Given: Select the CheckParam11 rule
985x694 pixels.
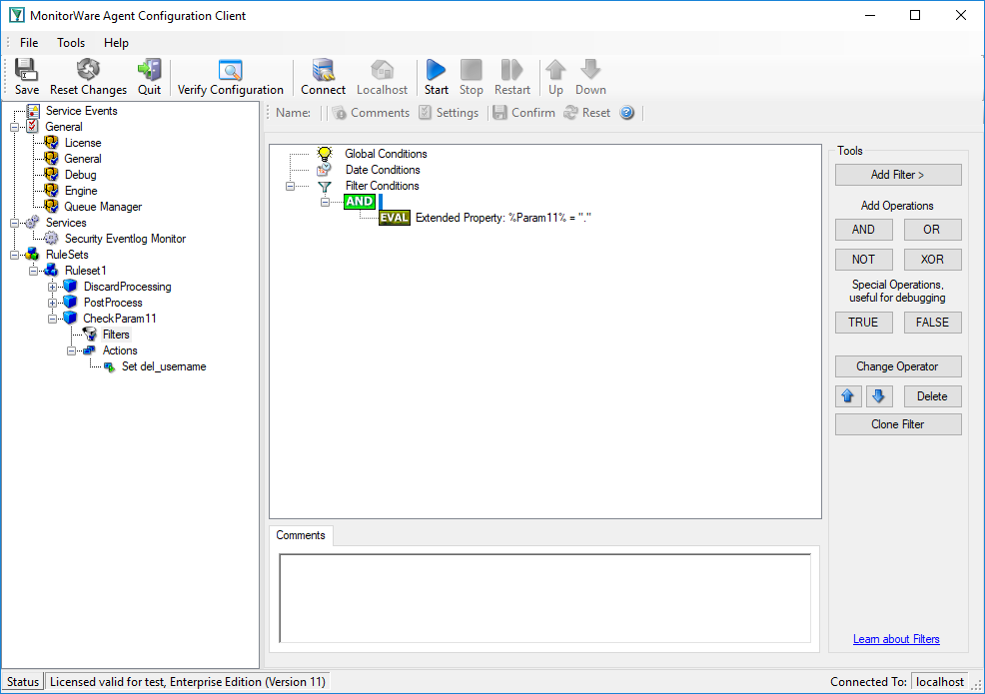Looking at the screenshot, I should pyautogui.click(x=119, y=319).
